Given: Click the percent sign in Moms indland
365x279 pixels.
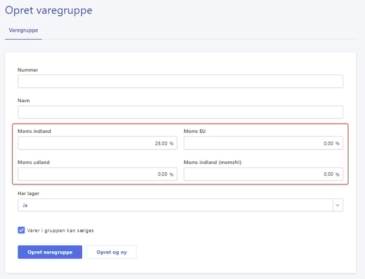Looking at the screenshot, I should click(x=171, y=144).
